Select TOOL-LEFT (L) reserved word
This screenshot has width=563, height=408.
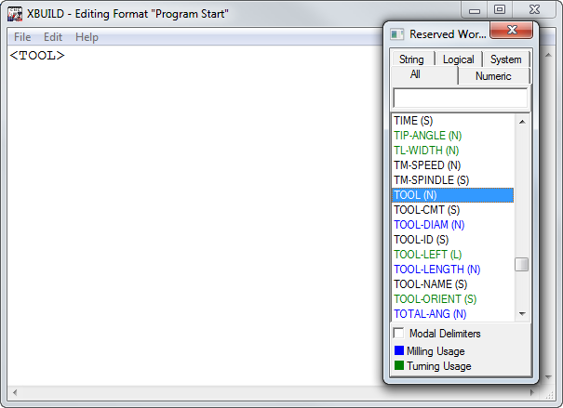point(452,255)
